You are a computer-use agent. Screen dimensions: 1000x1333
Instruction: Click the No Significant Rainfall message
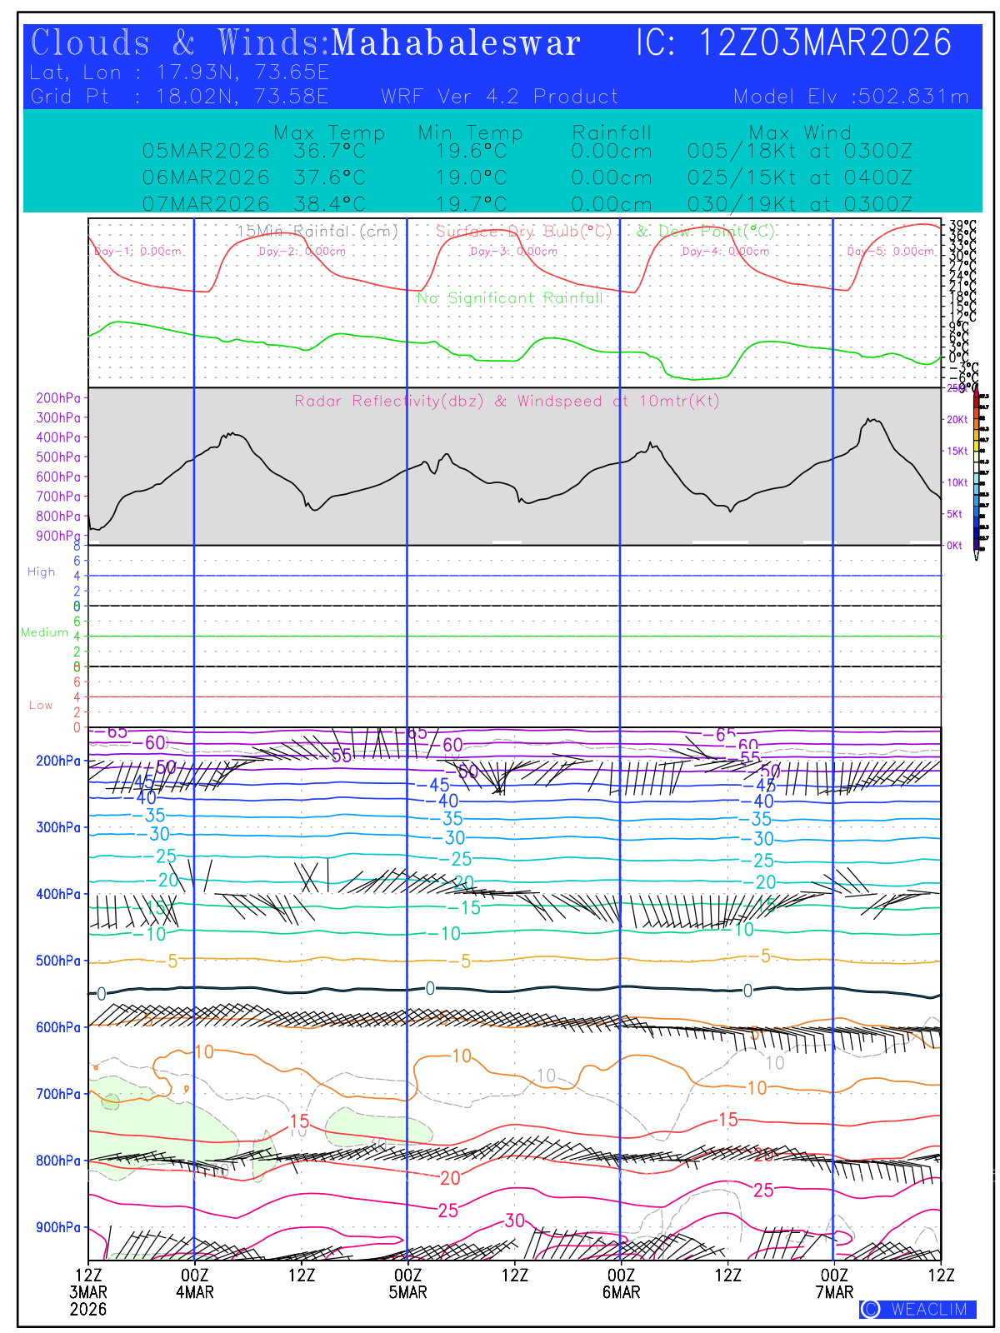coord(509,298)
